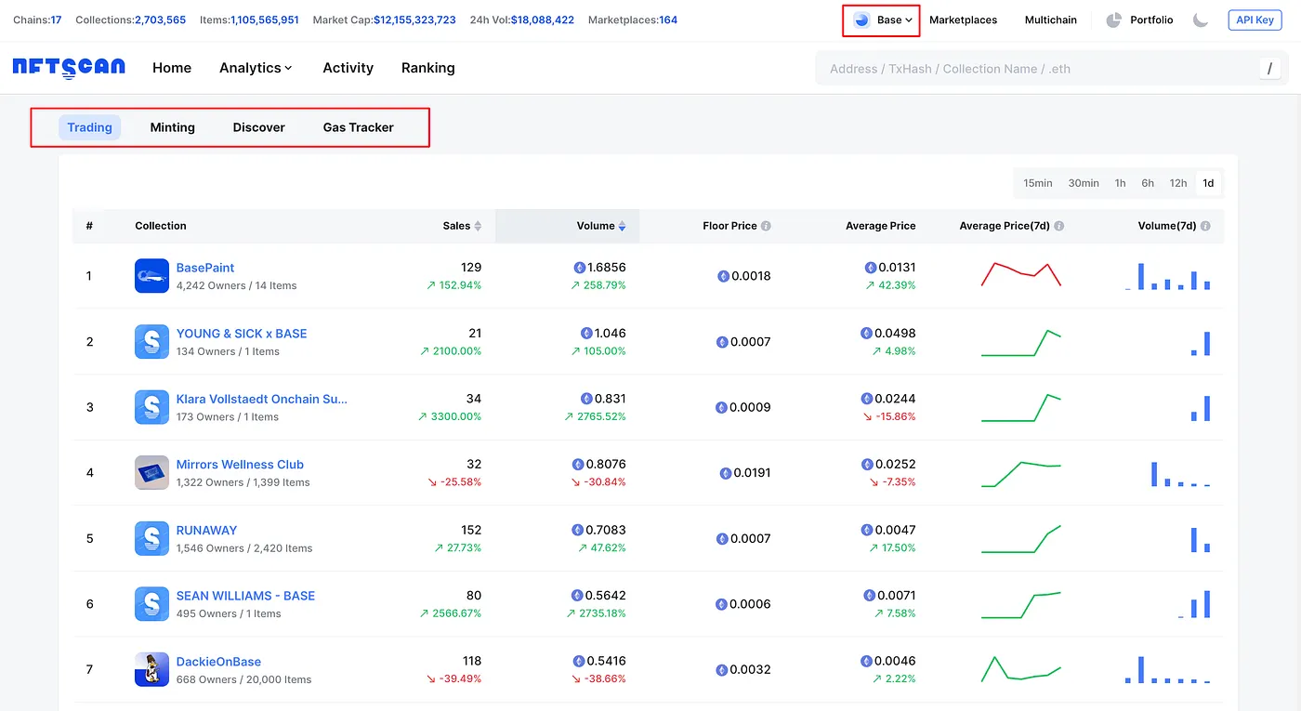Click the Mirrors Wellness Club thumbnail
The width and height of the screenshot is (1301, 711).
click(151, 473)
